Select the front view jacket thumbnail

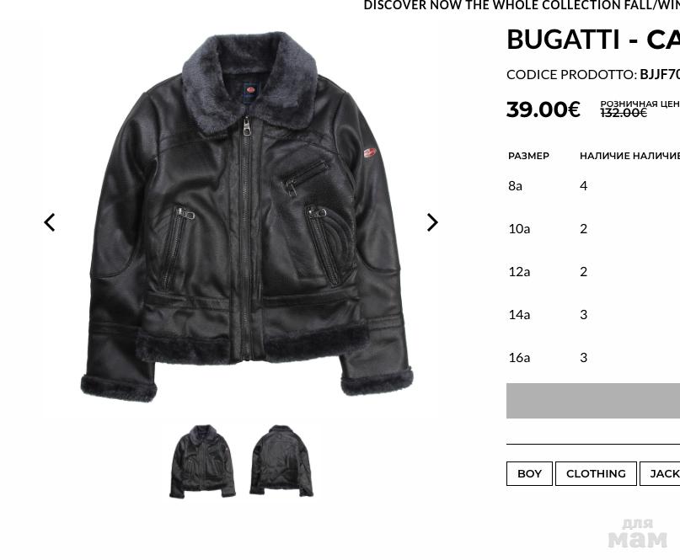202,461
